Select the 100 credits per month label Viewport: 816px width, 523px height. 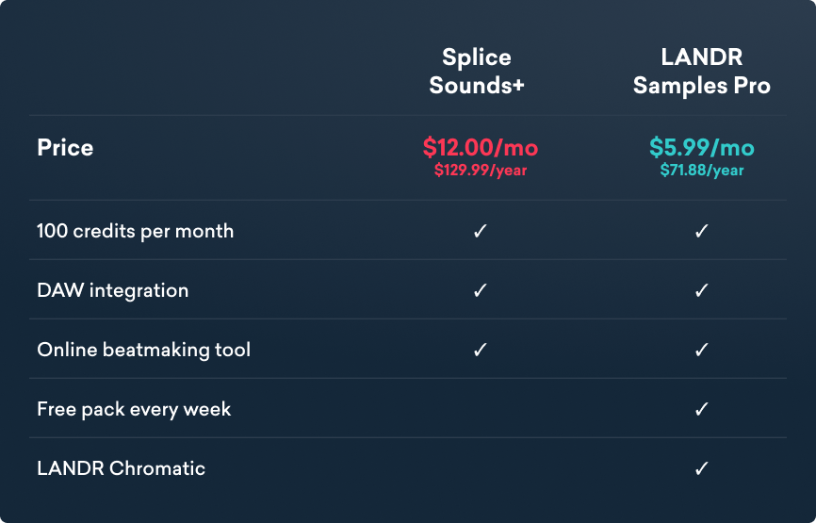point(136,231)
